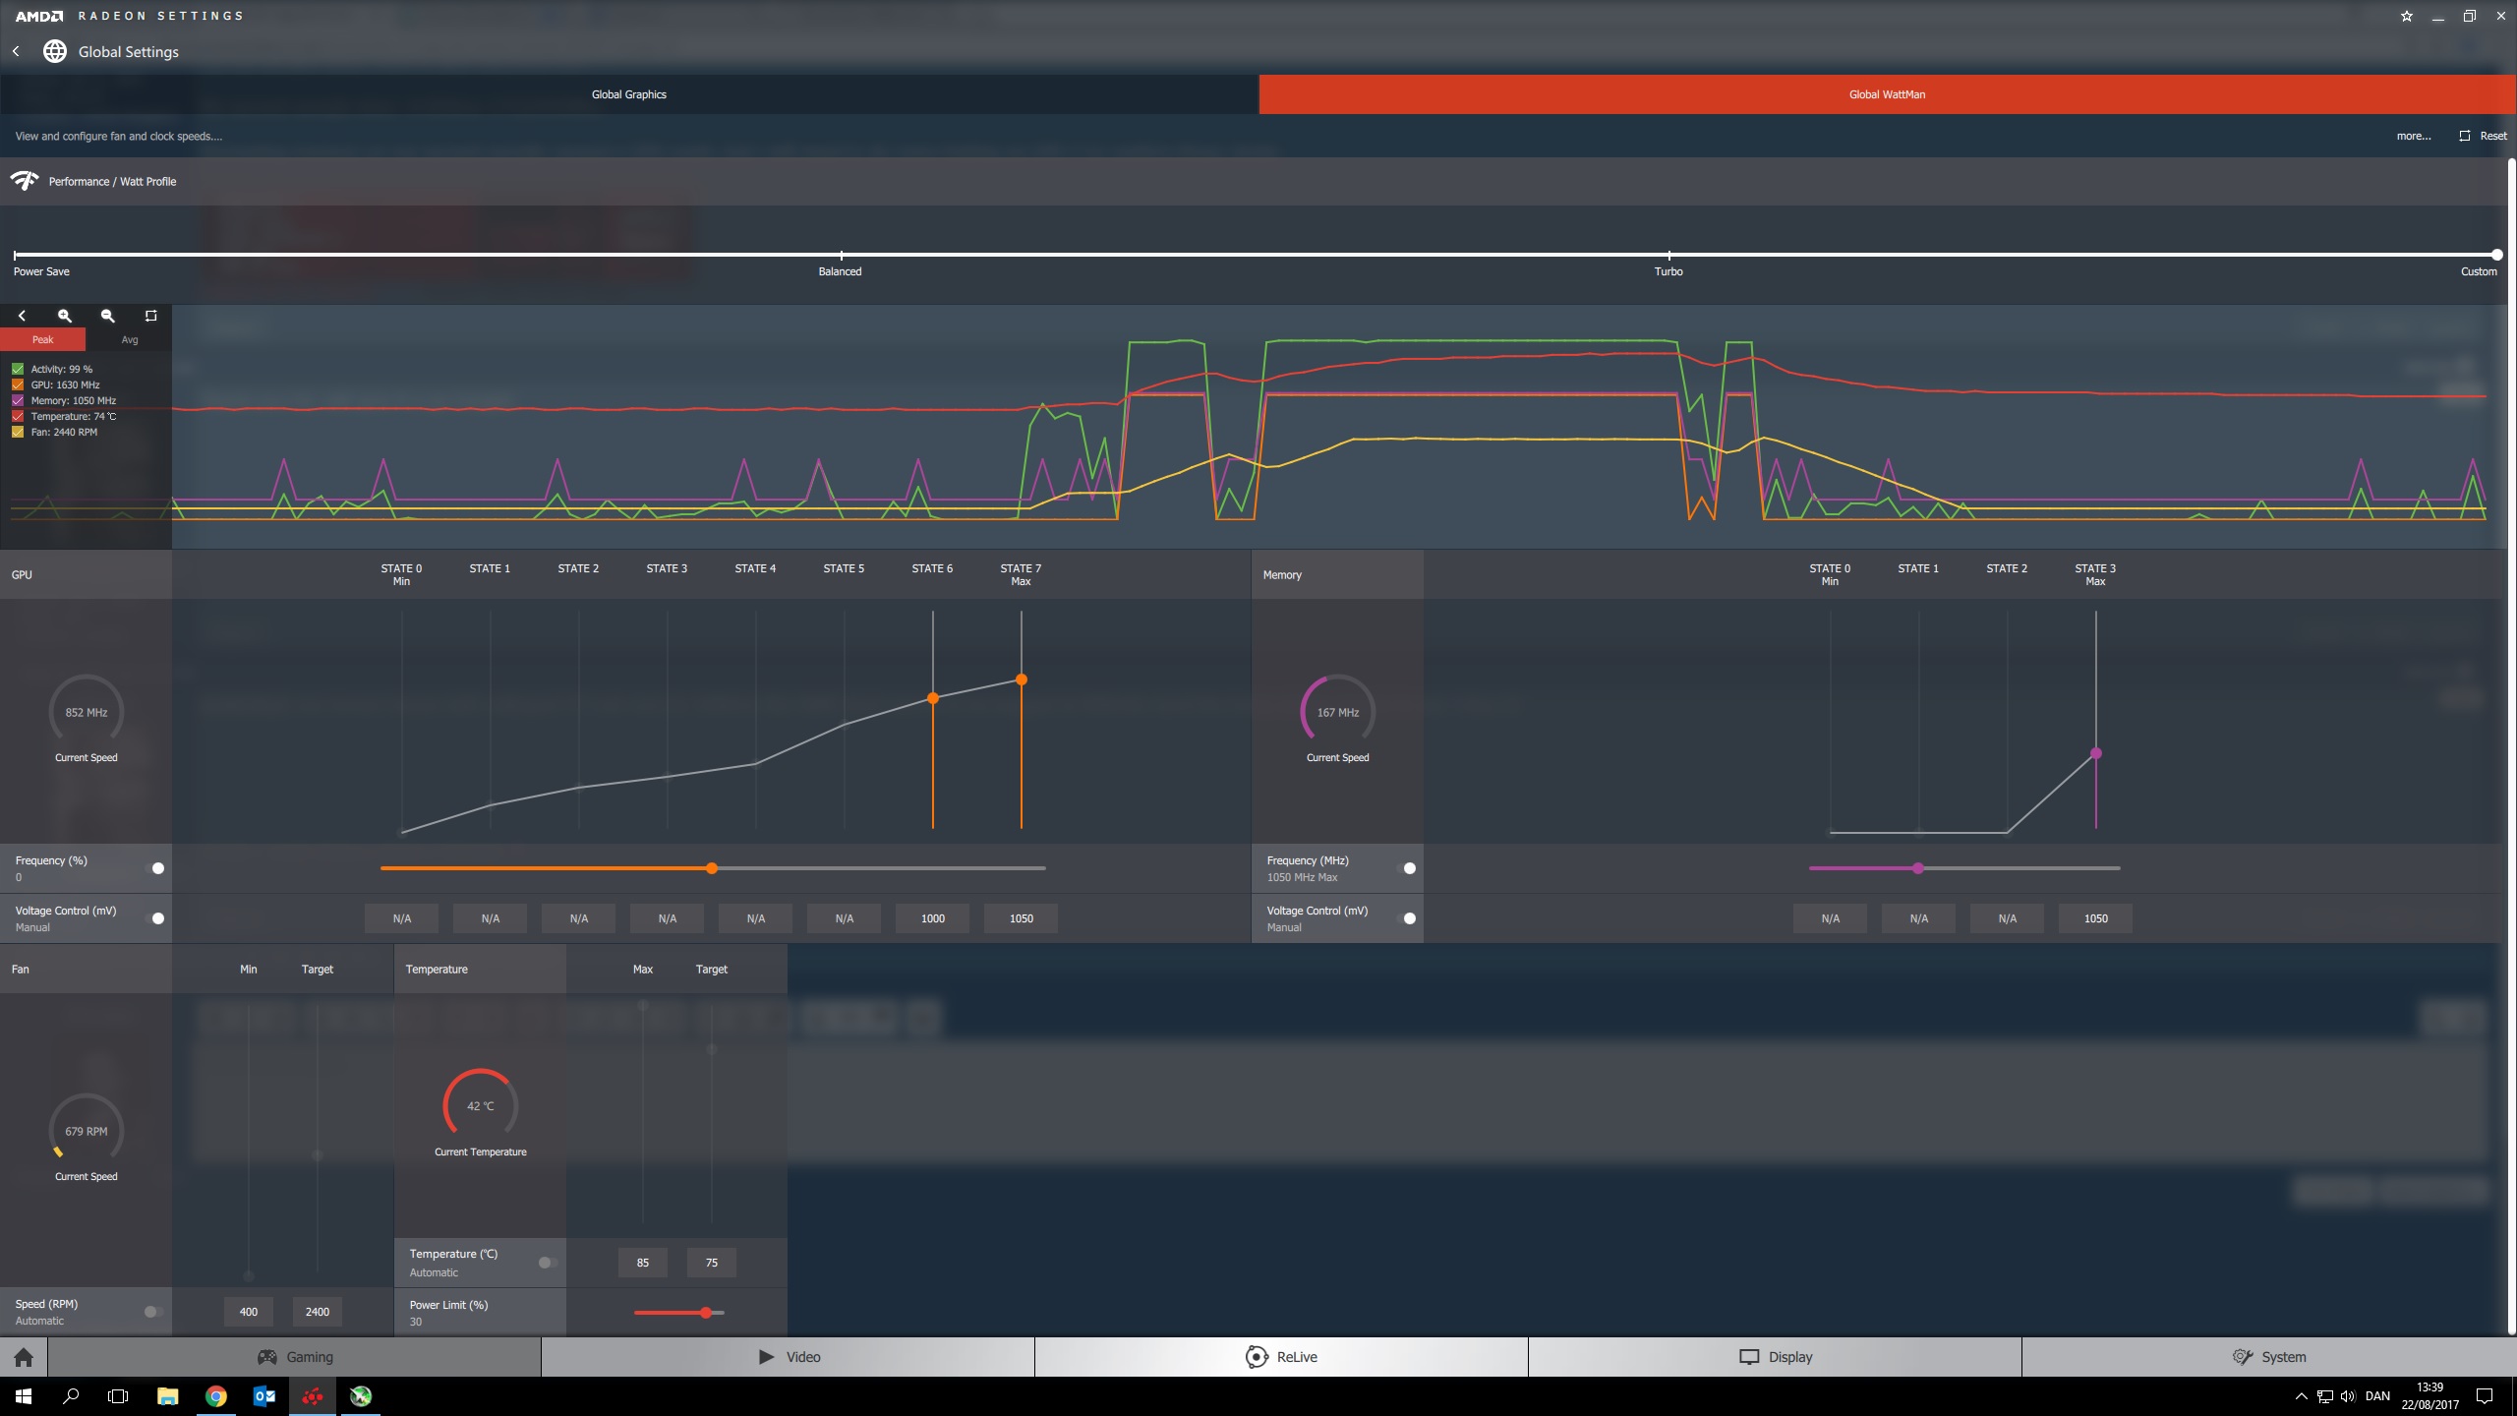This screenshot has width=2517, height=1416.
Task: Toggle the Memory Frequency (MHz) switch
Action: coord(1406,868)
